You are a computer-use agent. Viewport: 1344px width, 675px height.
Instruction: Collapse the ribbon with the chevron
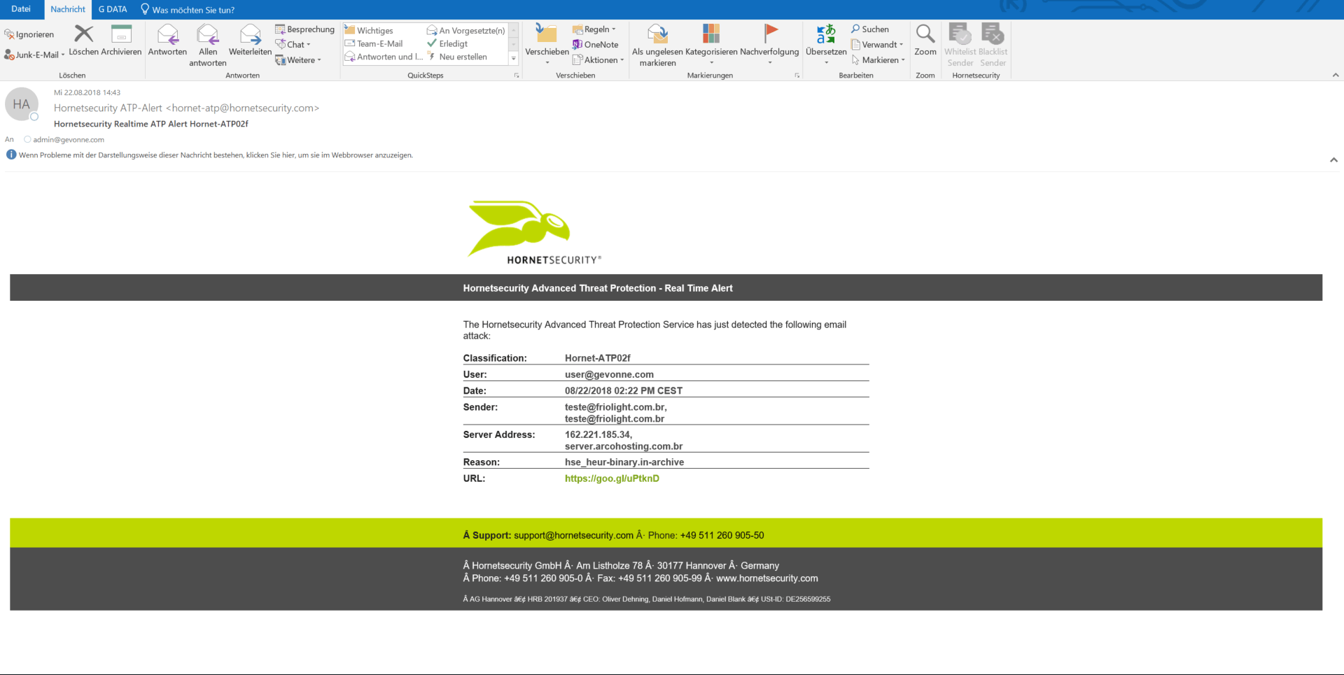click(x=1335, y=75)
